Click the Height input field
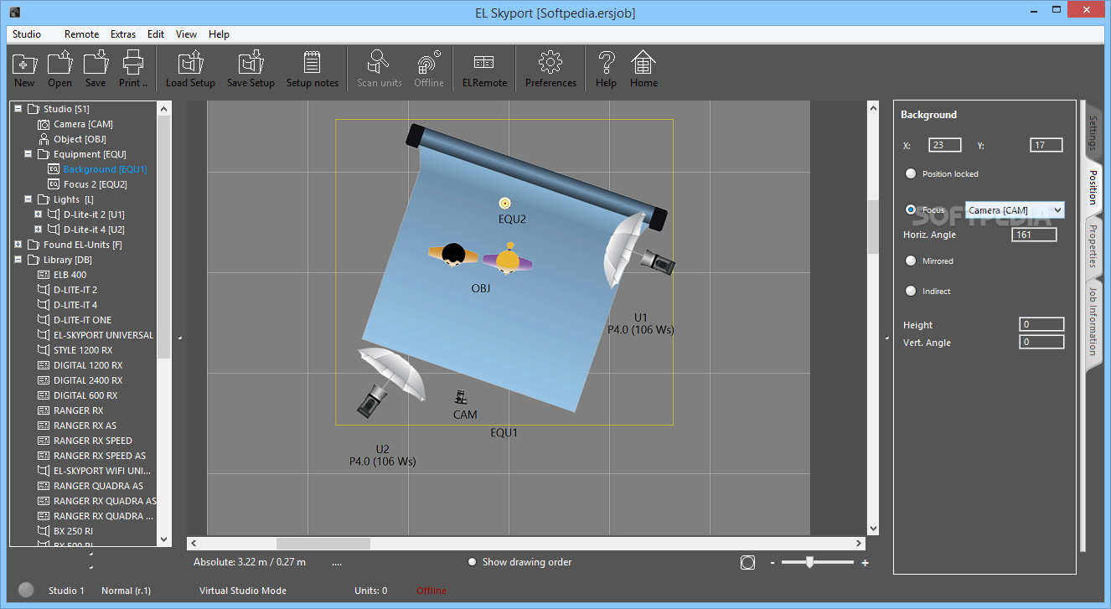This screenshot has height=609, width=1111. (x=1041, y=324)
